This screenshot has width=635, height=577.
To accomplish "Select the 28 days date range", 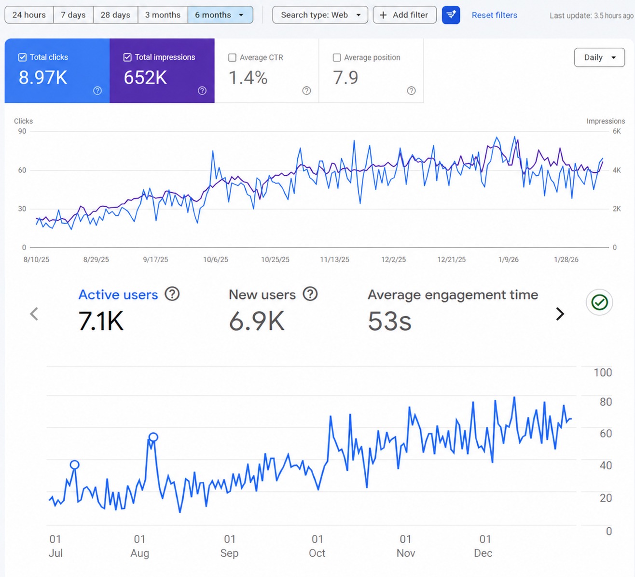I will coord(115,15).
